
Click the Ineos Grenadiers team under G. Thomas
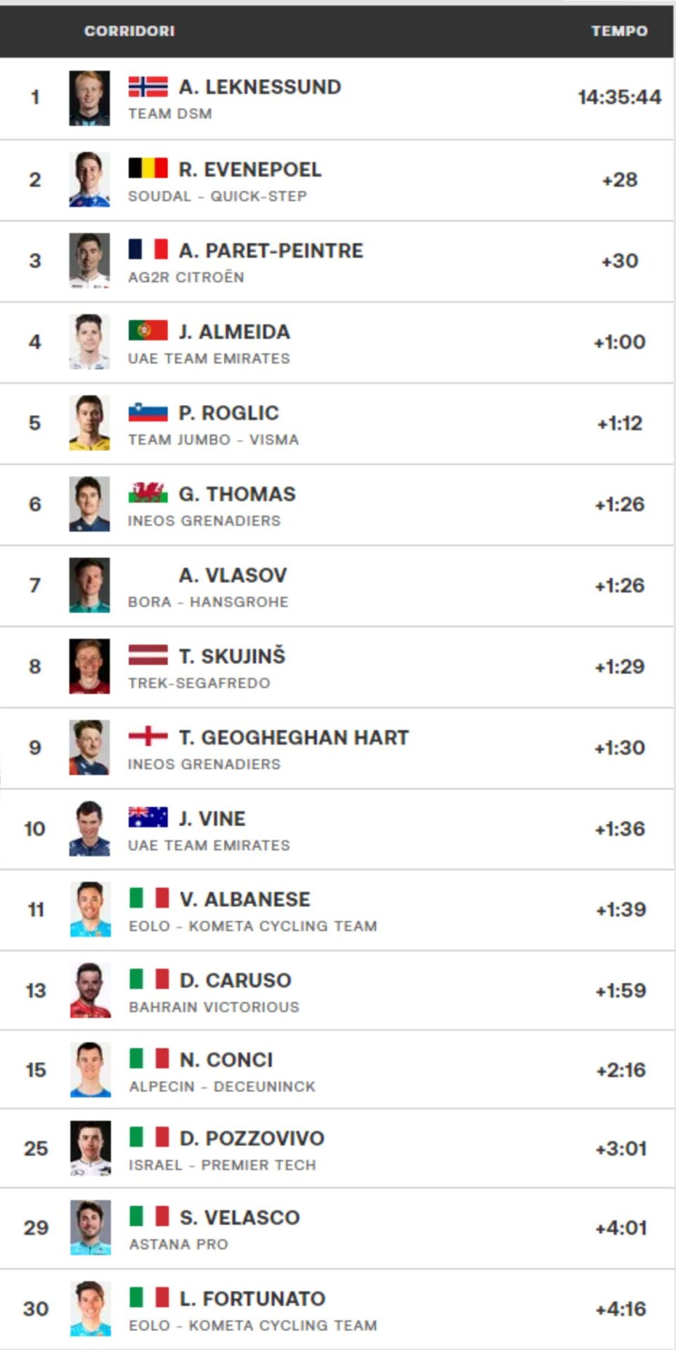(x=204, y=520)
